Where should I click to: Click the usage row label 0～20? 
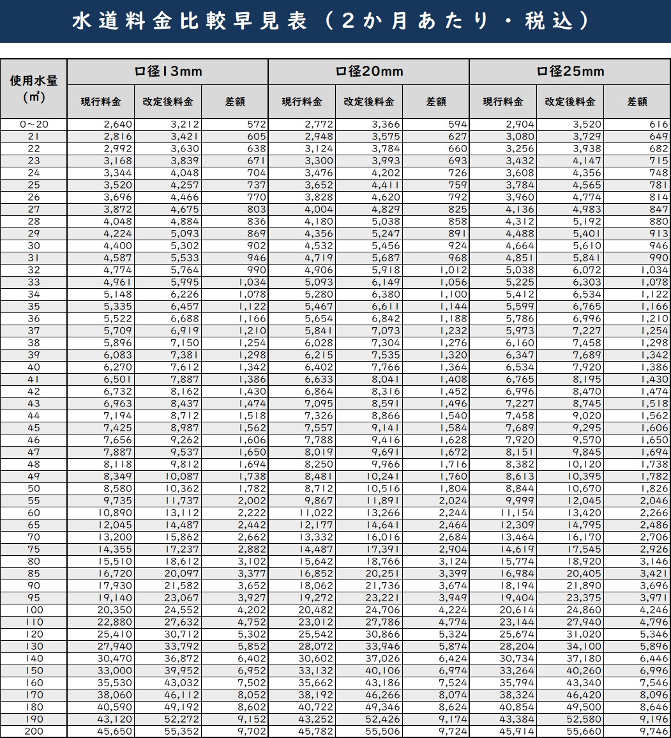pos(34,125)
